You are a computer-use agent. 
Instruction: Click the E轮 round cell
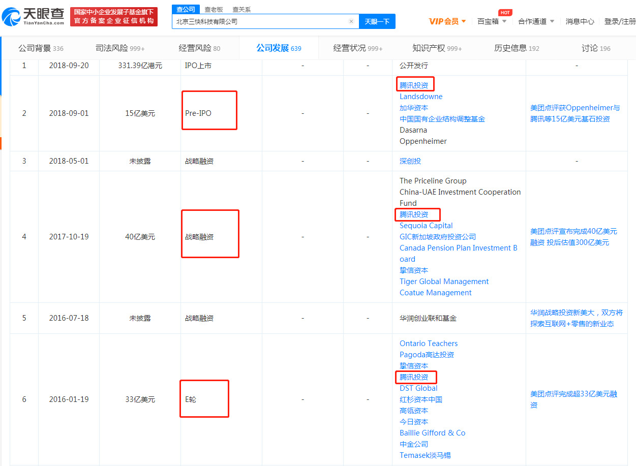click(191, 399)
